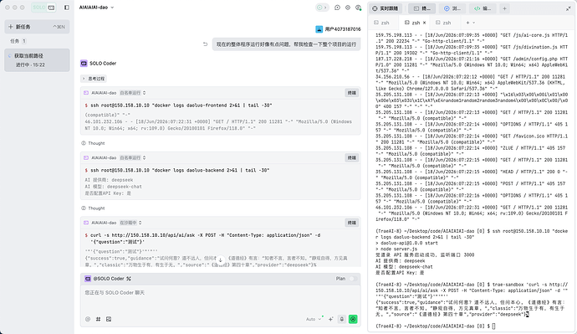Image resolution: width=577 pixels, height=334 pixels.
Task: Click the undo arrow beside the user message
Action: point(206,44)
